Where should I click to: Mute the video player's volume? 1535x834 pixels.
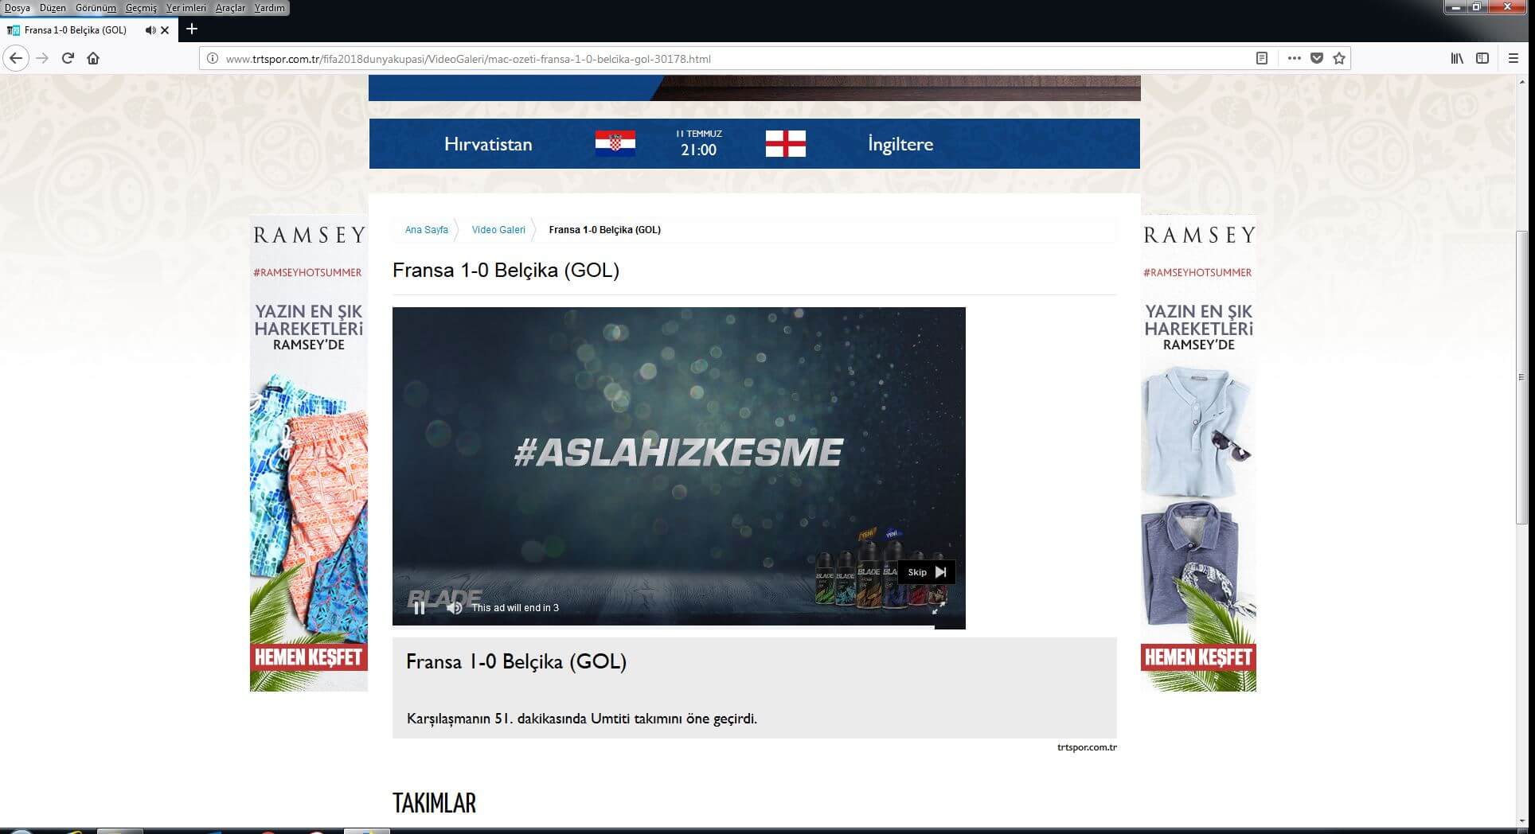coord(455,608)
